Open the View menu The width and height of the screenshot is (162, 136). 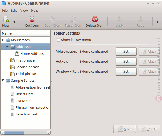[x=24, y=11]
